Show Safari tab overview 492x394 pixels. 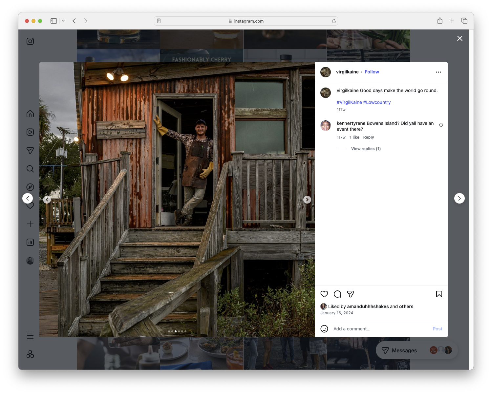pos(464,21)
